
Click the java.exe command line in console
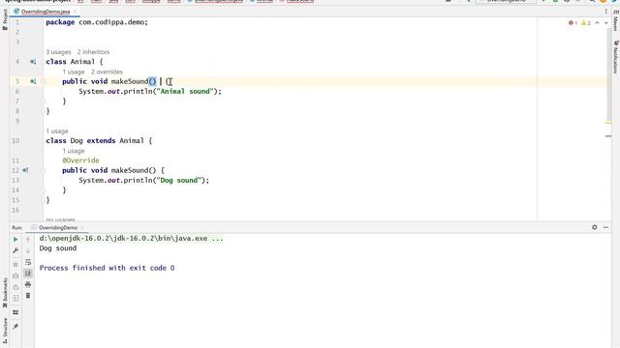pyautogui.click(x=132, y=239)
